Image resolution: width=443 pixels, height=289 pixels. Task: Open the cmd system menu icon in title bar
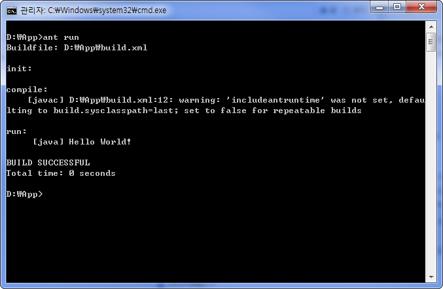[12, 10]
